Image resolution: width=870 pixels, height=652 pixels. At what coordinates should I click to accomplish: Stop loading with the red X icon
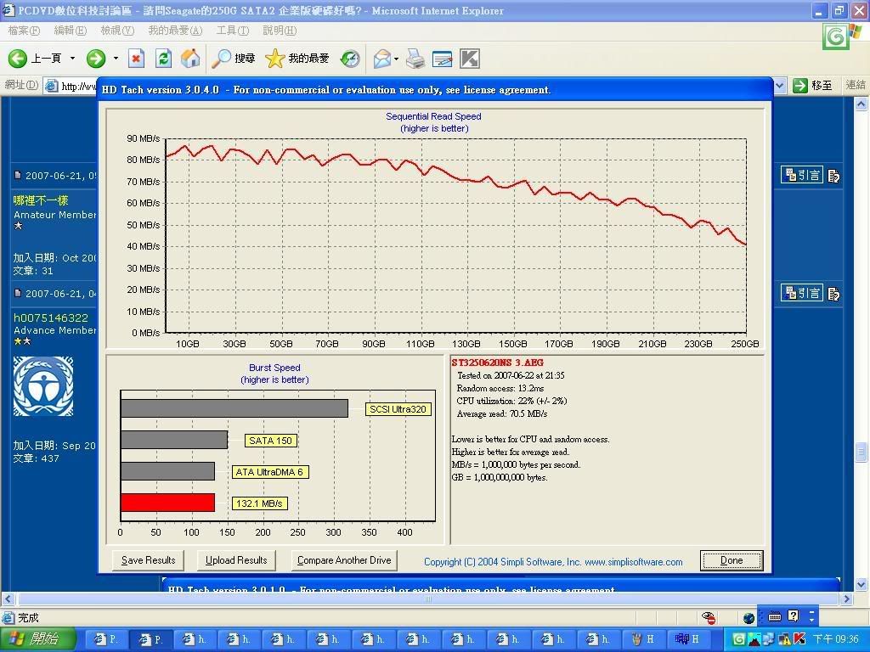point(136,59)
